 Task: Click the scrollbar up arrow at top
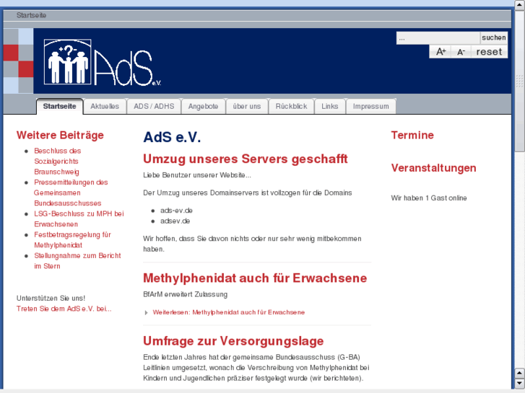520,4
